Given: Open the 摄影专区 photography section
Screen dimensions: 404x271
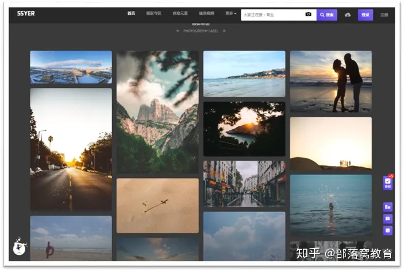Looking at the screenshot, I should (x=153, y=14).
